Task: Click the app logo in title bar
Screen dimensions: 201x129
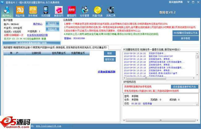Action: pyautogui.click(x=2, y=2)
